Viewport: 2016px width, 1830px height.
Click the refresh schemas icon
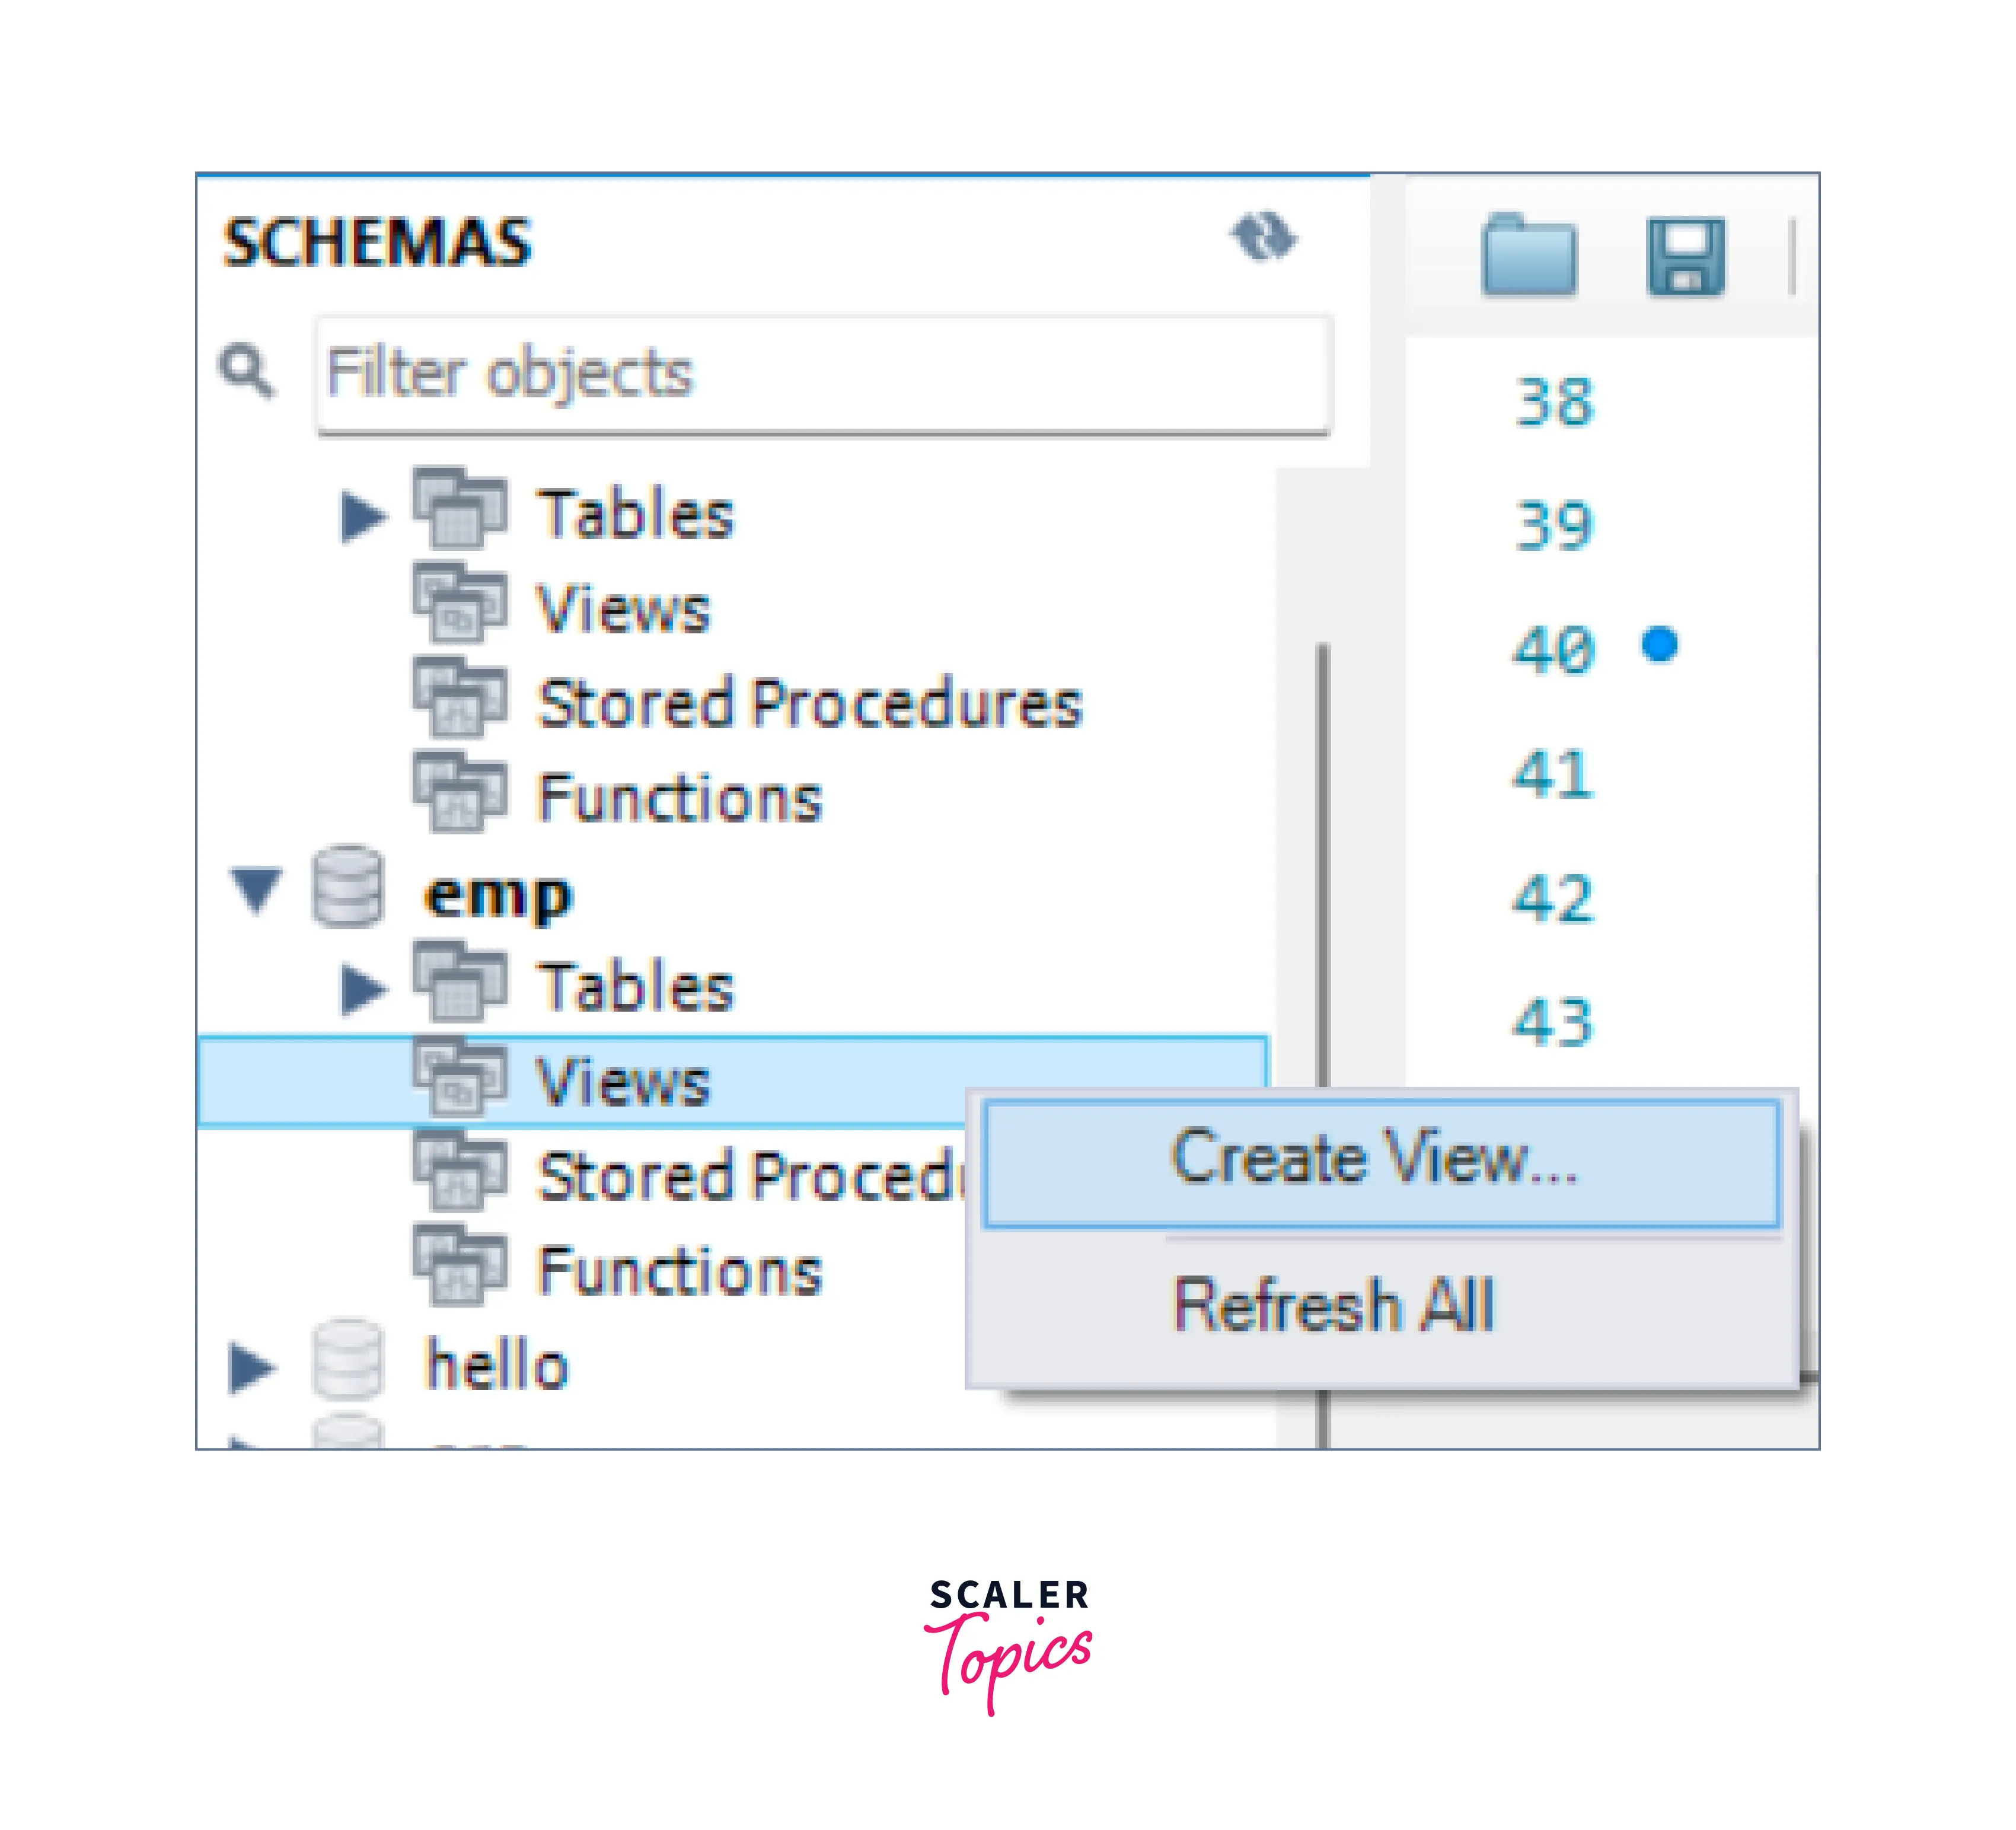pyautogui.click(x=1264, y=237)
